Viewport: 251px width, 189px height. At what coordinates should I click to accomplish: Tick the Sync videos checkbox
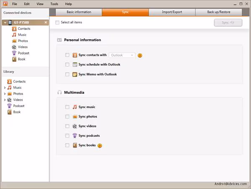[x=67, y=126]
